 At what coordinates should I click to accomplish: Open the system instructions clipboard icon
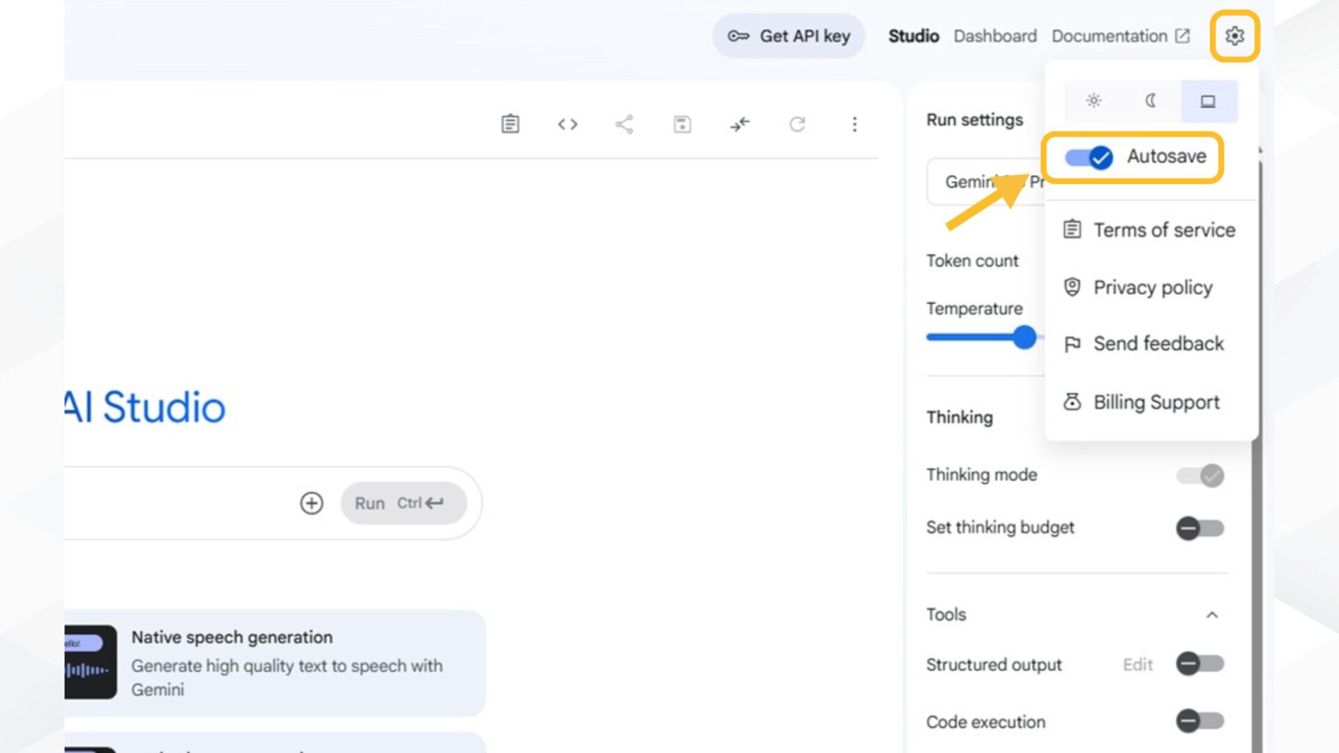pos(510,124)
